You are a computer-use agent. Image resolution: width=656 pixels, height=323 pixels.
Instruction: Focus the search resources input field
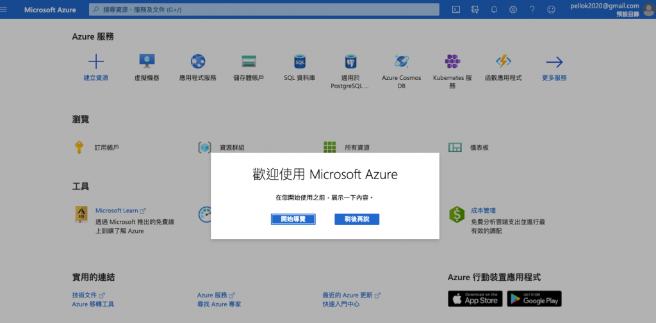[x=264, y=10]
